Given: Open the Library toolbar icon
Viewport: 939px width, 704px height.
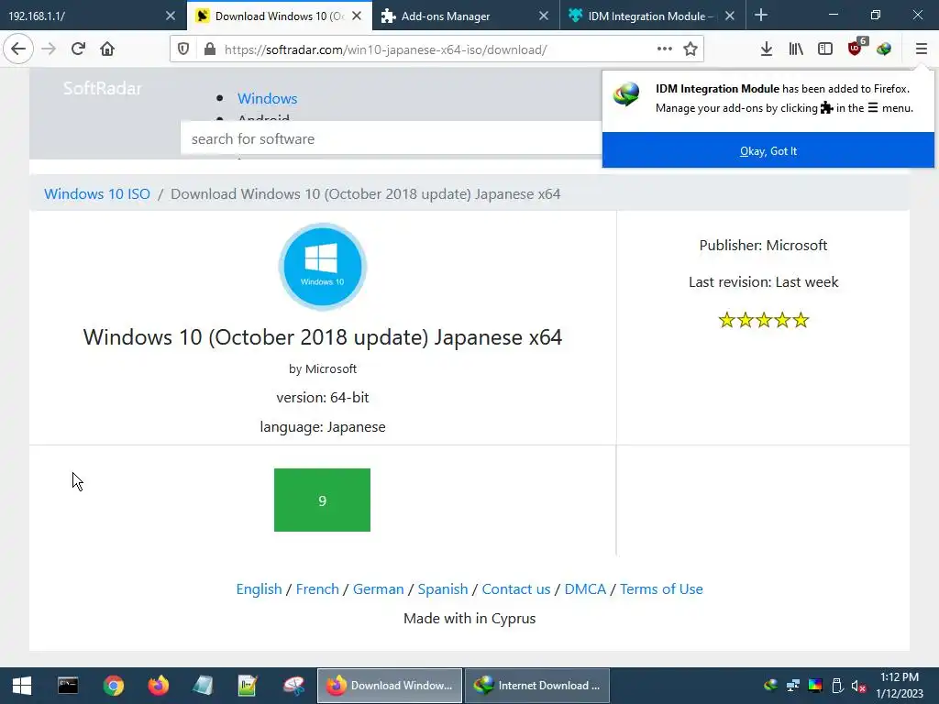Looking at the screenshot, I should pos(796,49).
